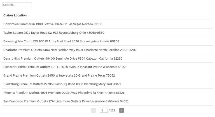The image size is (215, 117).
Task: Select the Desert Hills Premium Outlets row
Action: (x=107, y=58)
